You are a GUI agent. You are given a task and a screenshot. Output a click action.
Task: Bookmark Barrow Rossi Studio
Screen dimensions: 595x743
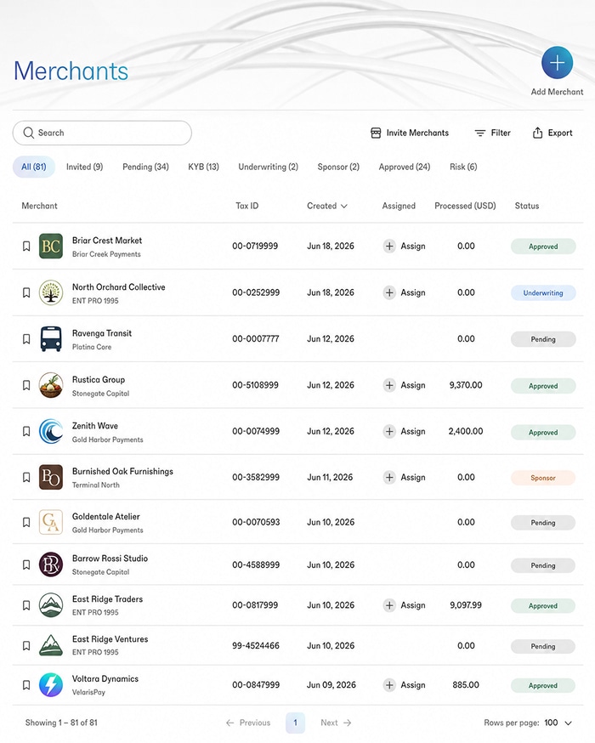coord(26,564)
